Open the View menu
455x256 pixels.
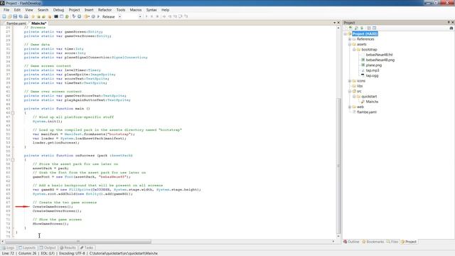pyautogui.click(x=29, y=10)
